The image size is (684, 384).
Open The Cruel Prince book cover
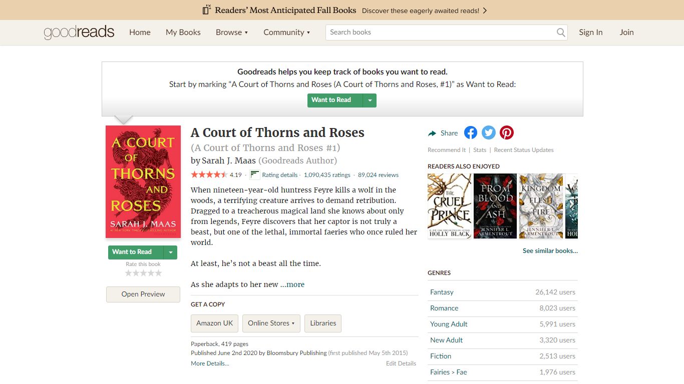[450, 206]
